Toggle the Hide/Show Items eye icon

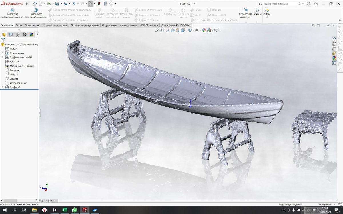pyautogui.click(x=196, y=30)
